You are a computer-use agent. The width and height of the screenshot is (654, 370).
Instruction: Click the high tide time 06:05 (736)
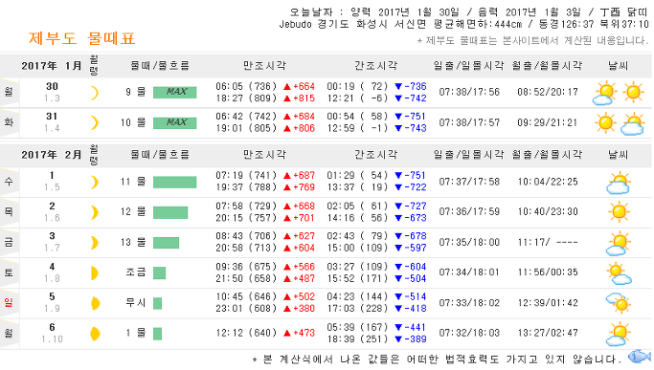coord(246,86)
